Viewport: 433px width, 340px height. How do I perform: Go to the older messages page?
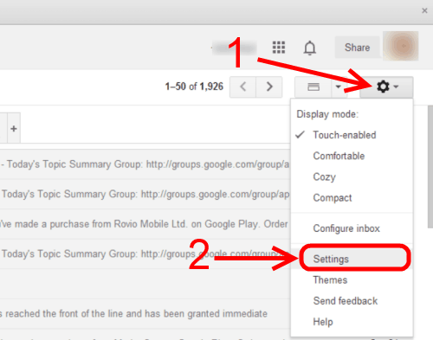(269, 87)
